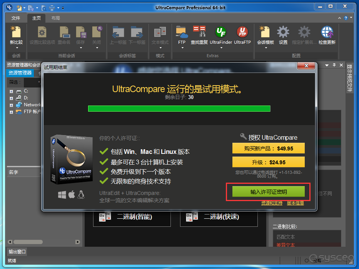This screenshot has width=359, height=269.
Task: Open the Resources and Support (资源和支持) link
Action: (272, 203)
